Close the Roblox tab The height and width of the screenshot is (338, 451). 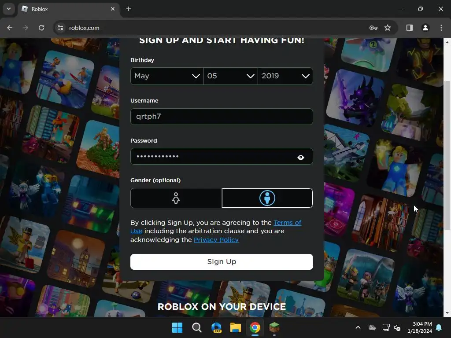pos(113,9)
